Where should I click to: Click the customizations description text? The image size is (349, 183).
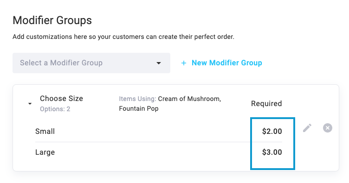coord(123,37)
